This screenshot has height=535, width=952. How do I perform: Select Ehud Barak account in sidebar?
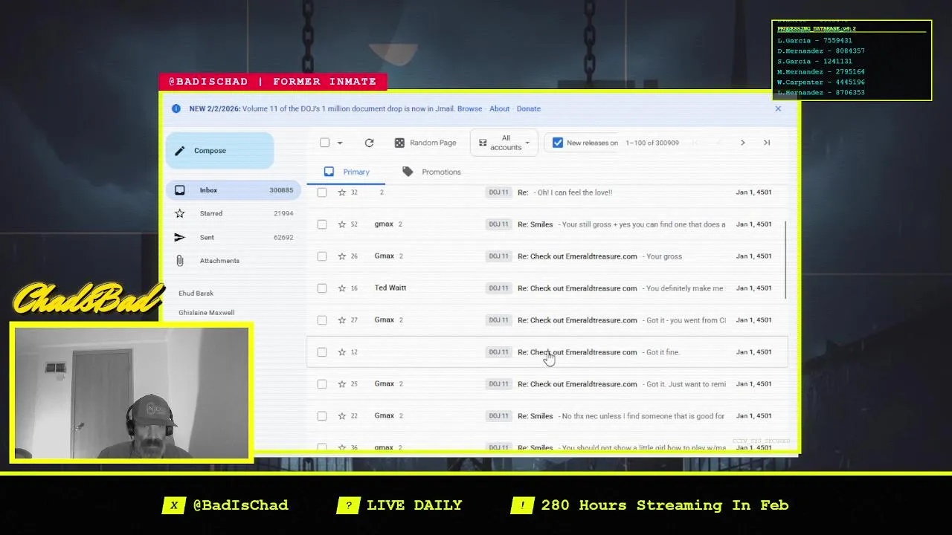(x=196, y=294)
